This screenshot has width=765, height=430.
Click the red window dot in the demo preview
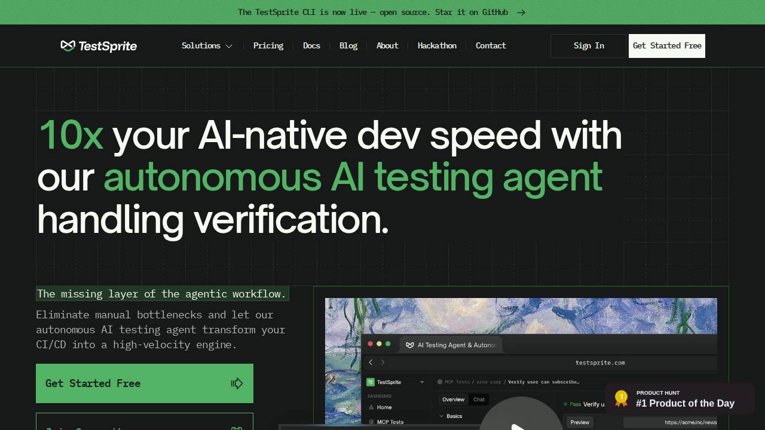[x=371, y=344]
